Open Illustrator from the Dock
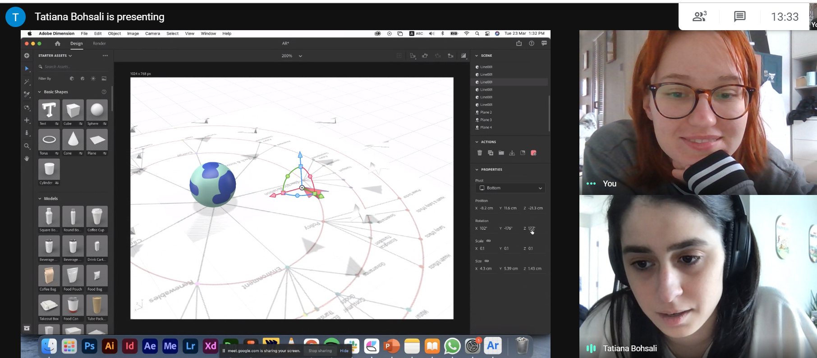This screenshot has width=817, height=358. [110, 346]
